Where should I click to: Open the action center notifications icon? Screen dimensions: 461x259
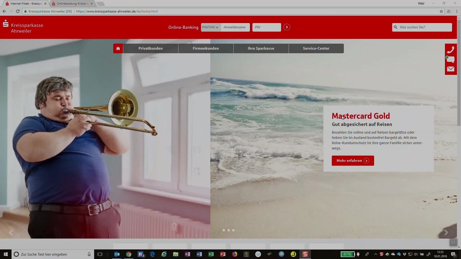454,254
